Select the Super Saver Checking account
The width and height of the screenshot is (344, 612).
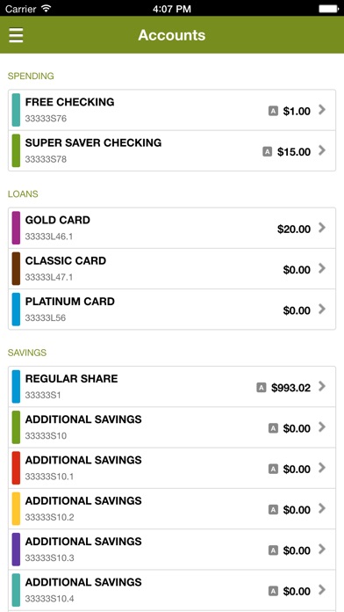[x=172, y=150]
